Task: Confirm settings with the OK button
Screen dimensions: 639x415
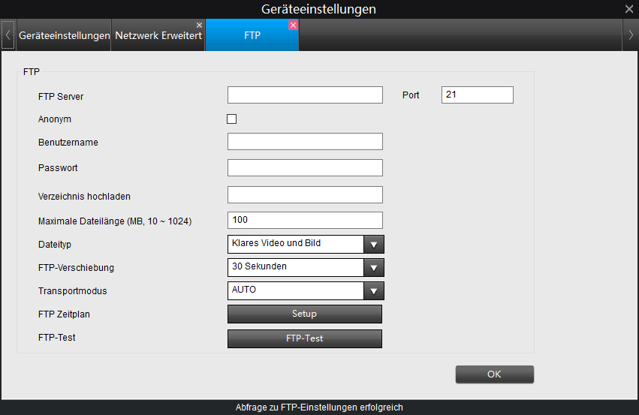Action: tap(494, 374)
